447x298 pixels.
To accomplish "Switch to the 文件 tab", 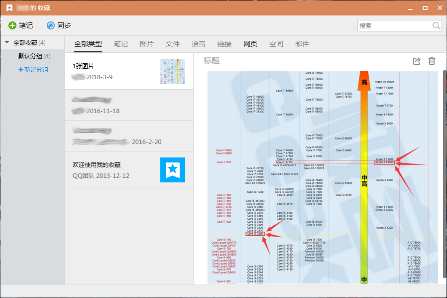I will [x=173, y=44].
